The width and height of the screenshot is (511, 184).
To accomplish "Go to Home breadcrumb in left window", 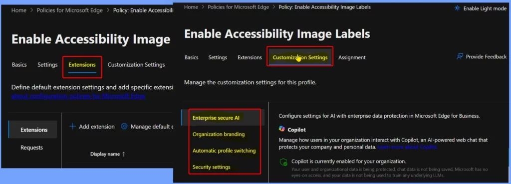I will click(19, 10).
